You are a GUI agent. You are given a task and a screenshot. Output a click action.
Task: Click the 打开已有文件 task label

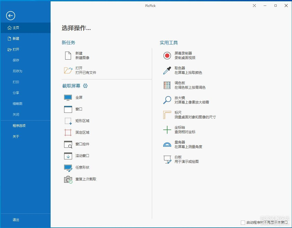[x=86, y=73]
